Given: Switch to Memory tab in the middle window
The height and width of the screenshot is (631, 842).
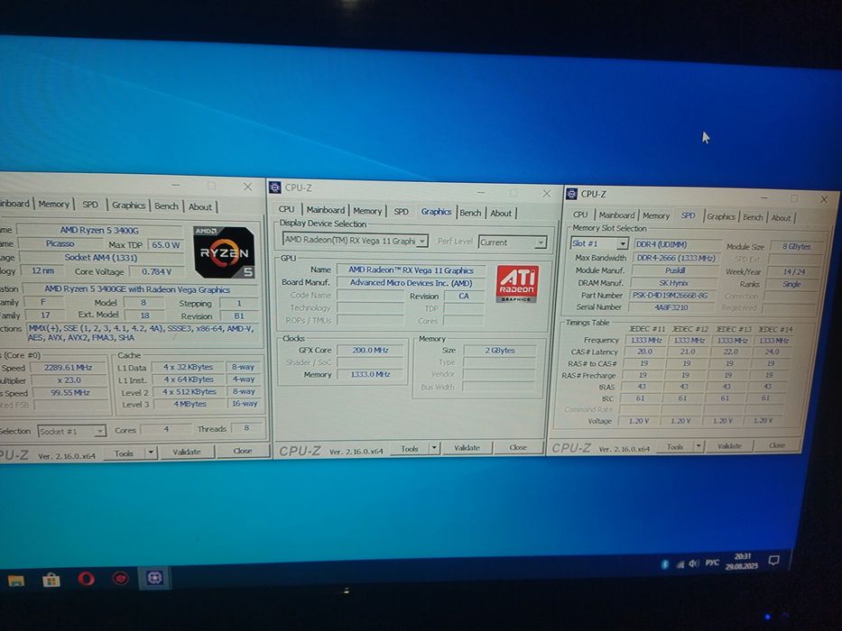Looking at the screenshot, I should [x=367, y=211].
